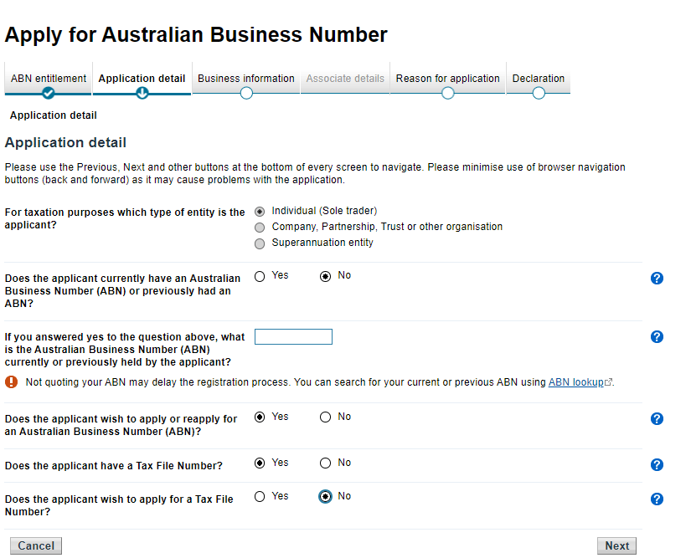Choose No for having a Tax File Number

pyautogui.click(x=325, y=463)
